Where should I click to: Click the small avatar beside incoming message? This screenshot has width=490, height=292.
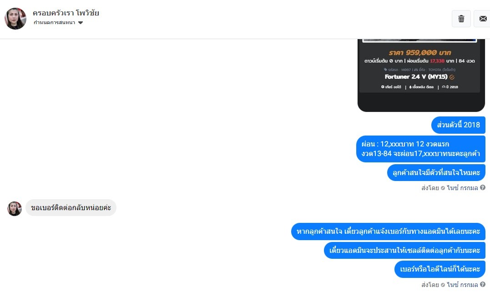(x=15, y=209)
